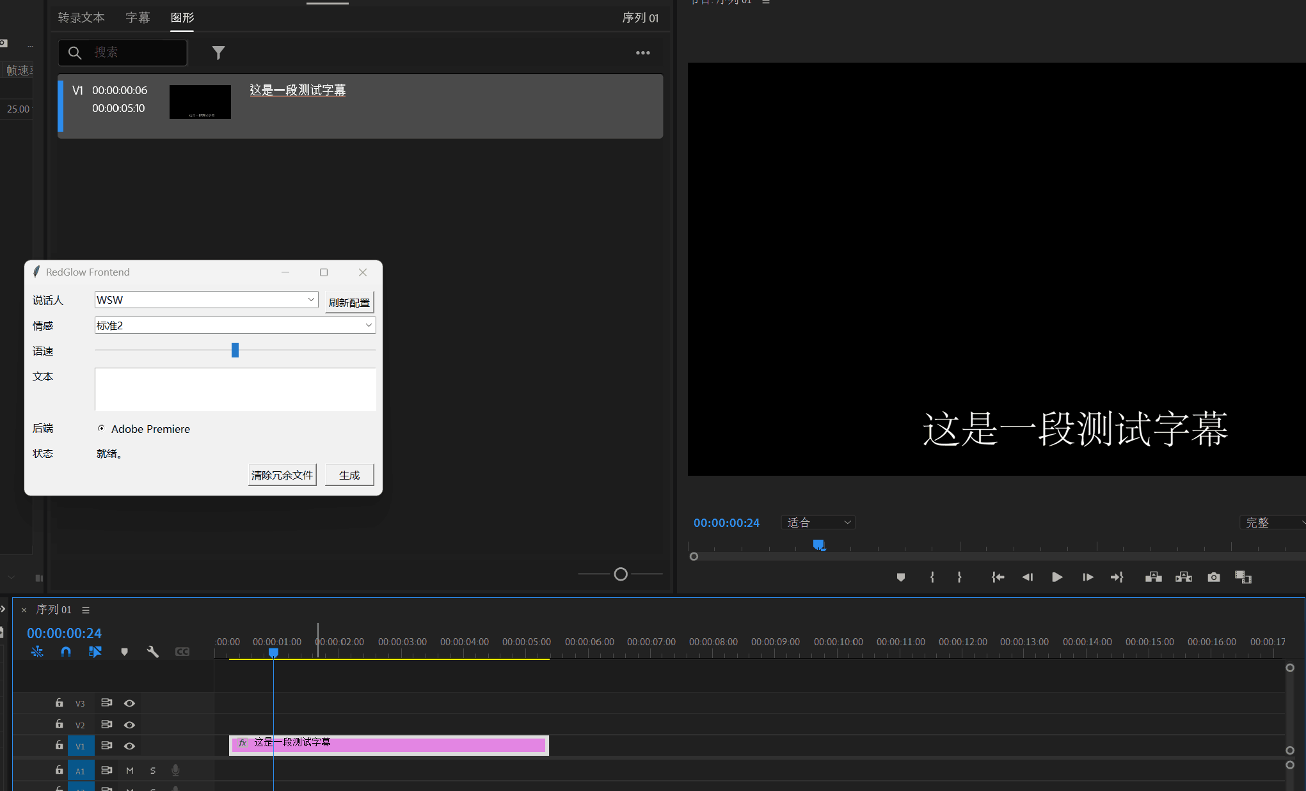
Task: Toggle lock on track V3
Action: coord(59,703)
